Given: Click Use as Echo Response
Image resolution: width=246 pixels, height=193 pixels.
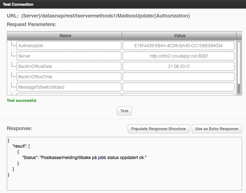Looking at the screenshot, I should pos(217,129).
